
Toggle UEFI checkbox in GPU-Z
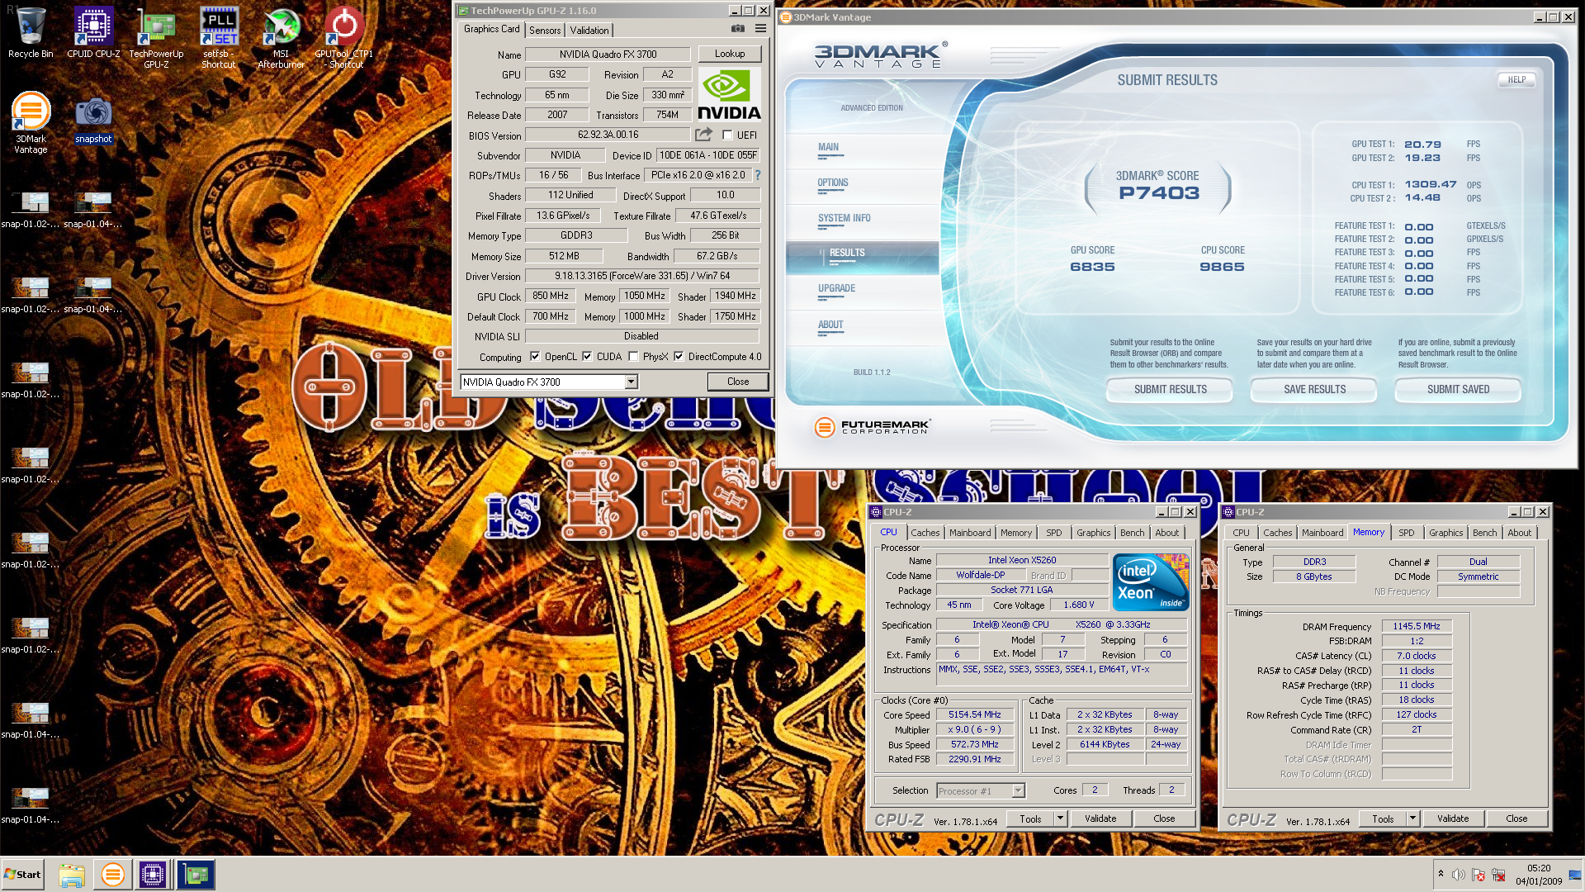click(727, 135)
